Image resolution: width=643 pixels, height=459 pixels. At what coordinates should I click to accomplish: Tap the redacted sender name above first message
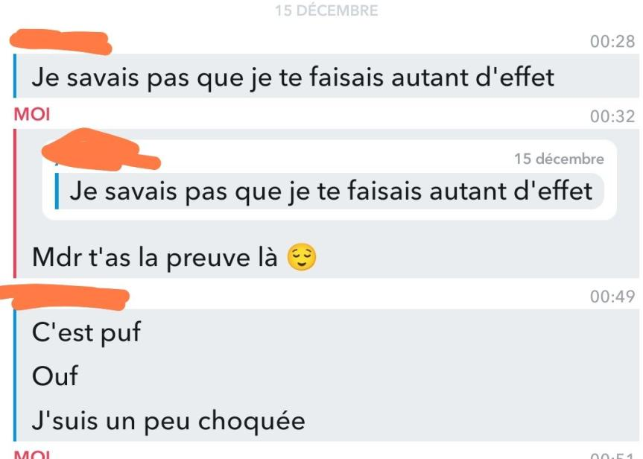(60, 42)
